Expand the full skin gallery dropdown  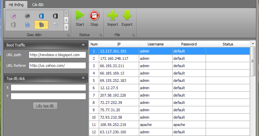point(66,27)
